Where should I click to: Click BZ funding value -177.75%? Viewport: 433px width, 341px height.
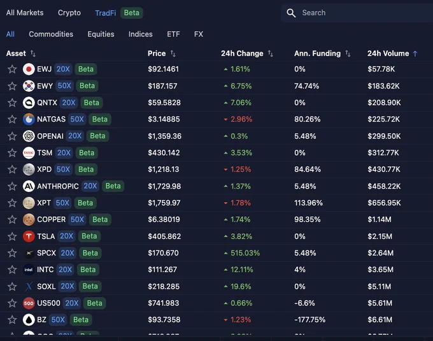click(310, 320)
